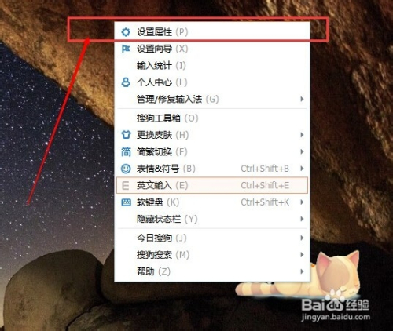
Task: Expand the 隐藏状态栏 submenu arrow
Action: pos(302,219)
